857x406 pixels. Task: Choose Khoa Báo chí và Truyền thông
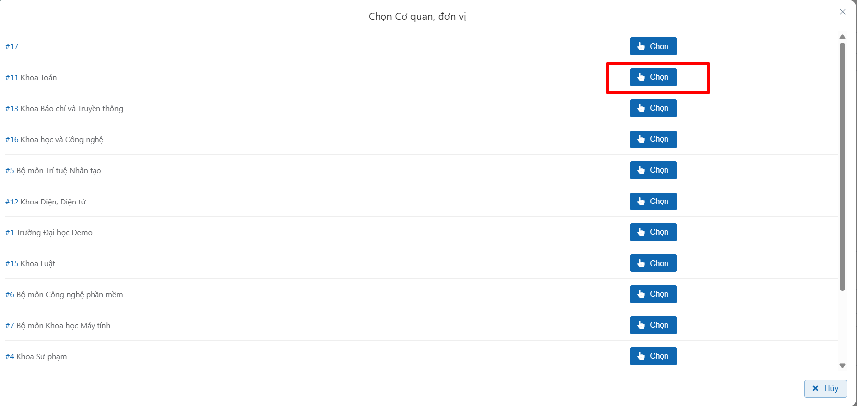tap(653, 108)
